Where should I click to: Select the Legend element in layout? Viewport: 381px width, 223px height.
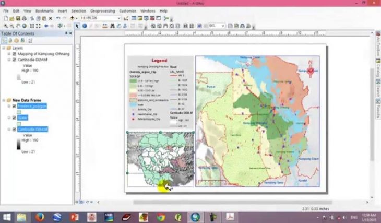coord(160,92)
